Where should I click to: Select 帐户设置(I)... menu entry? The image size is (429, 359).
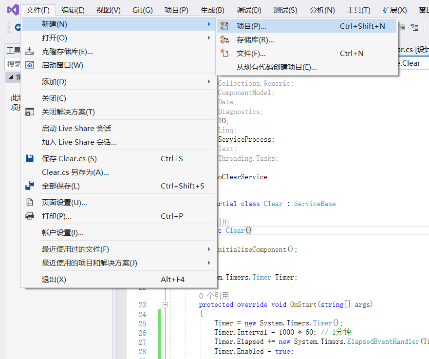[x=119, y=232]
